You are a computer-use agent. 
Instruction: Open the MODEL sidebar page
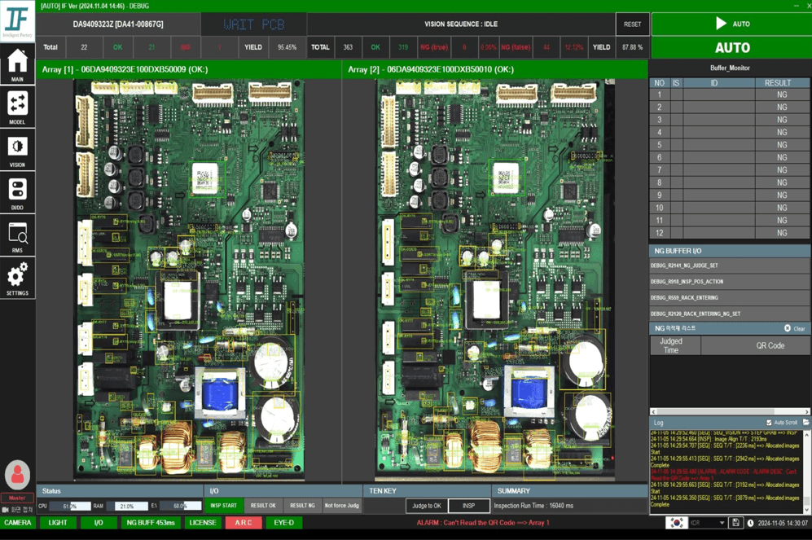click(17, 108)
